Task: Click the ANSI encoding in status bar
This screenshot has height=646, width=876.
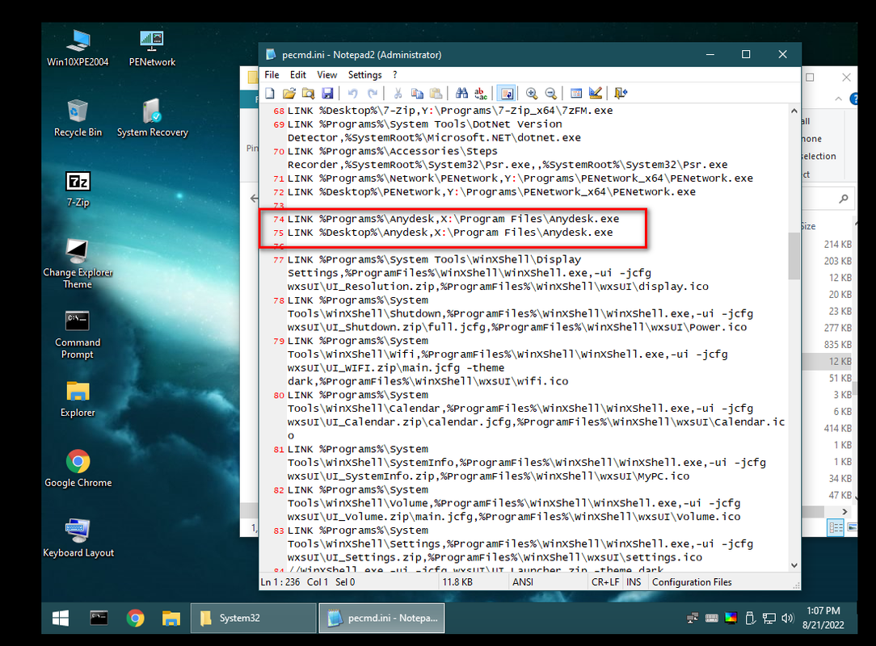Action: [522, 582]
